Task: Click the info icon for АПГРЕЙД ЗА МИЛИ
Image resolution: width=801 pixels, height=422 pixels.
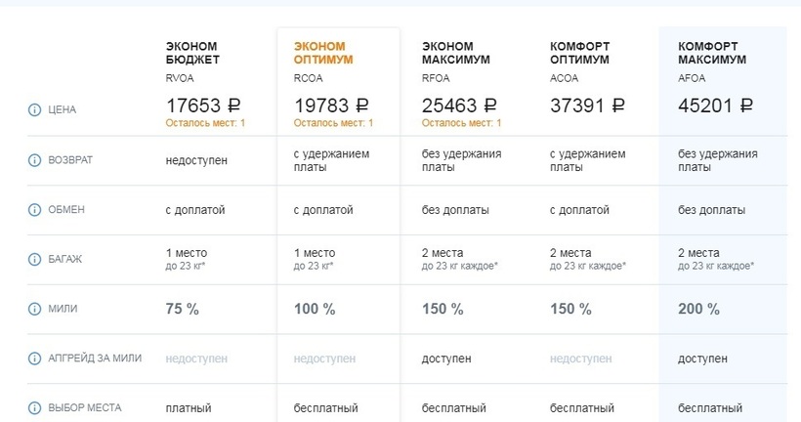Action: point(34,359)
